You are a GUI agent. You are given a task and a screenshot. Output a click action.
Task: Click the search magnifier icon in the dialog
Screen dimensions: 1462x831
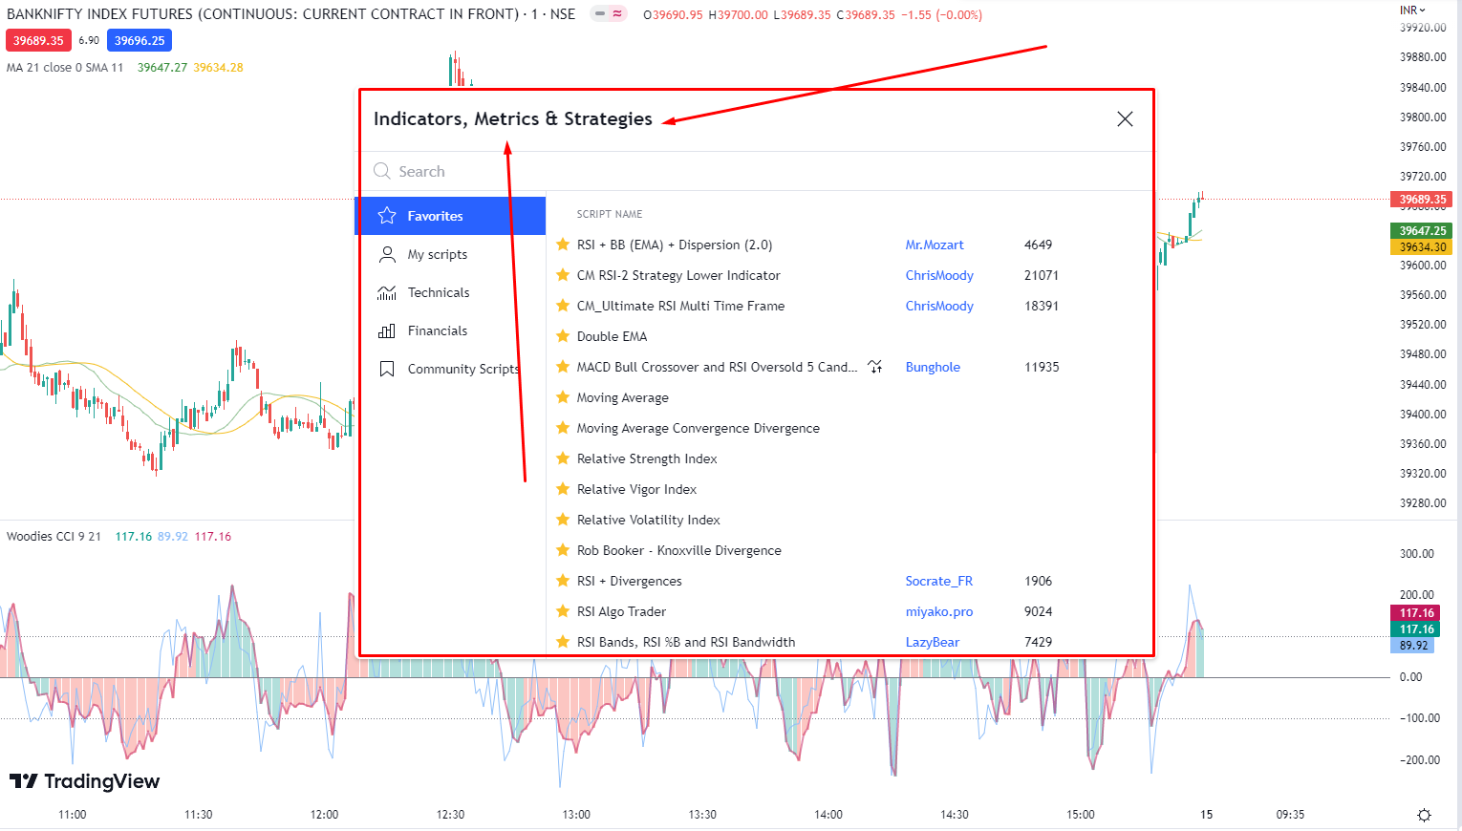coord(383,171)
